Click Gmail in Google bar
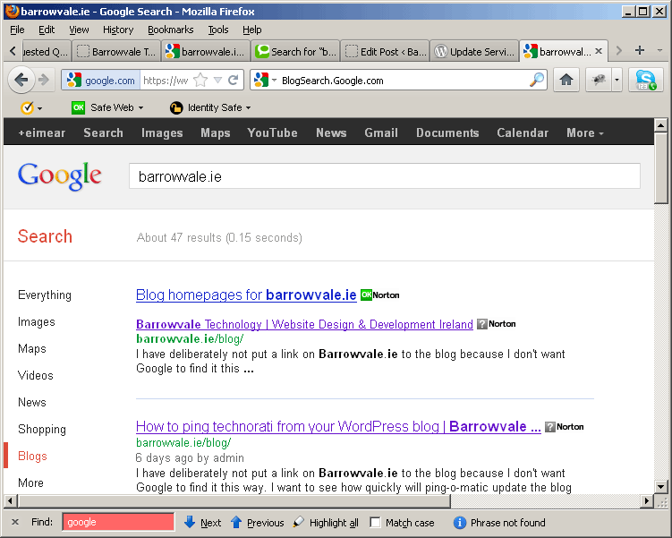This screenshot has height=538, width=672. point(381,132)
